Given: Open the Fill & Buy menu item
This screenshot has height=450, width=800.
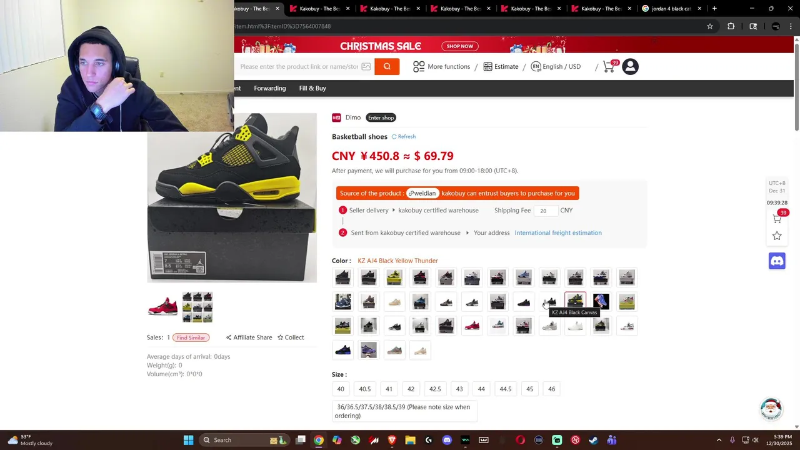Looking at the screenshot, I should coord(312,88).
